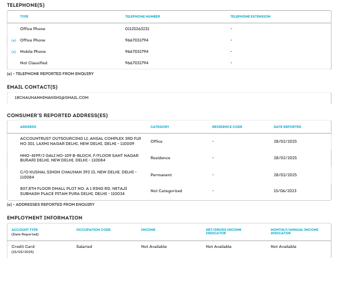Select Not Available under INCOME

click(x=154, y=247)
